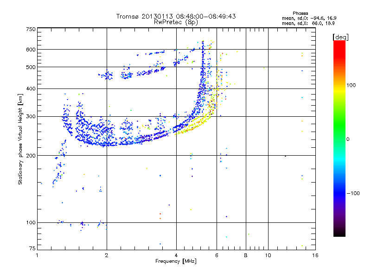Screen dimensions: 371x278
Task: Click the 'Frequency [MHz]' axis label
Action: tap(176, 261)
